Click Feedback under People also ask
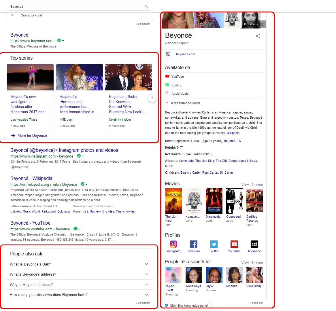Viewport: 336px width, 311px height. coord(143,303)
